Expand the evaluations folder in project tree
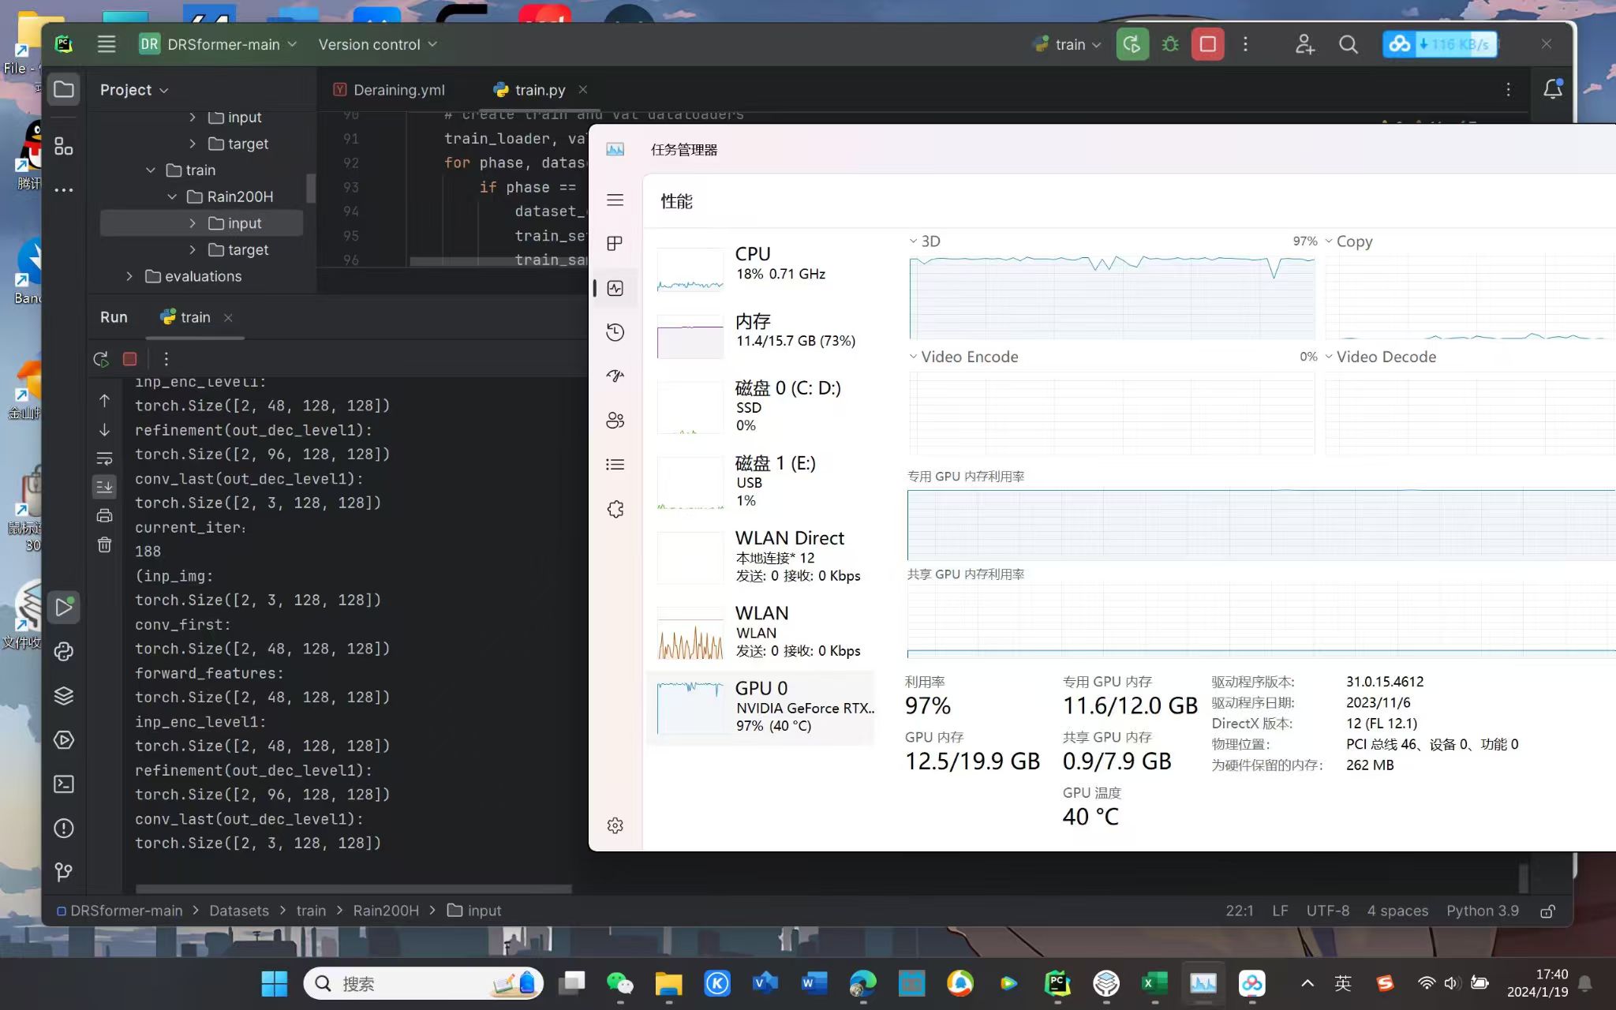Screen dimensions: 1616x1010 coord(129,276)
